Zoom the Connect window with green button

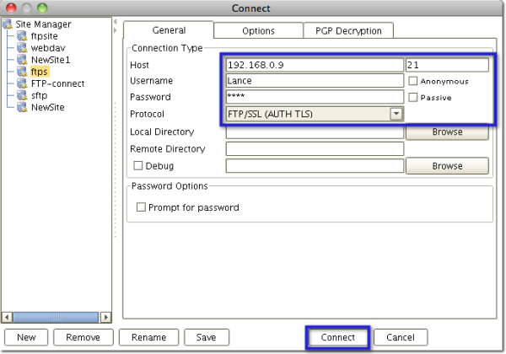coord(42,8)
